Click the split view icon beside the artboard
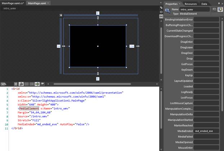Image resolution: width=224 pixels, height=151 pixels. point(161,17)
